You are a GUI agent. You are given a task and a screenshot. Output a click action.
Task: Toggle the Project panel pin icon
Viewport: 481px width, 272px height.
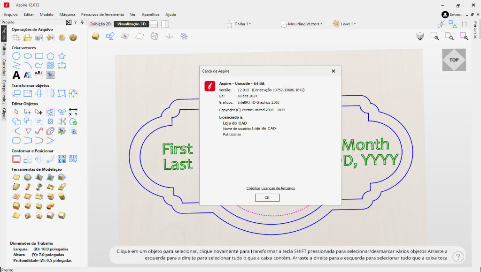point(82,23)
